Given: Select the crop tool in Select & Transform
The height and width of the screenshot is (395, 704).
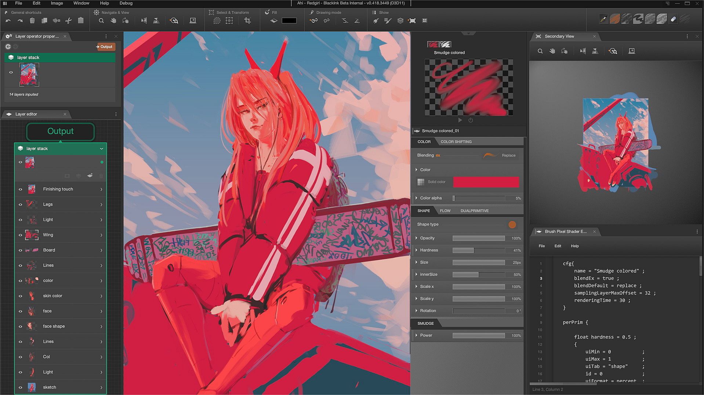Looking at the screenshot, I should [x=247, y=21].
